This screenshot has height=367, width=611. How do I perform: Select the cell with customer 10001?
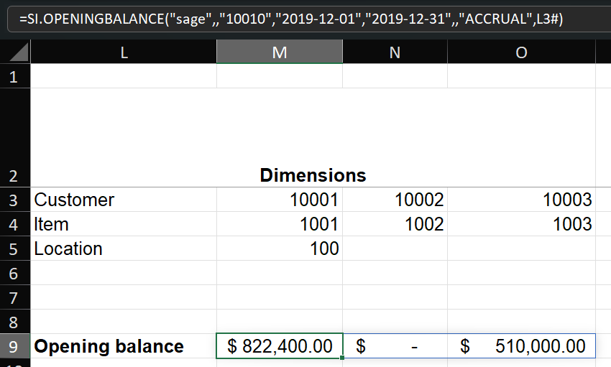280,200
